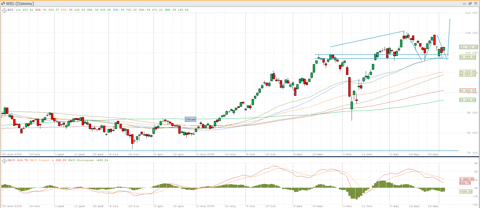
Task: Click the WIG (Dzienny) window title
Action: point(20,4)
